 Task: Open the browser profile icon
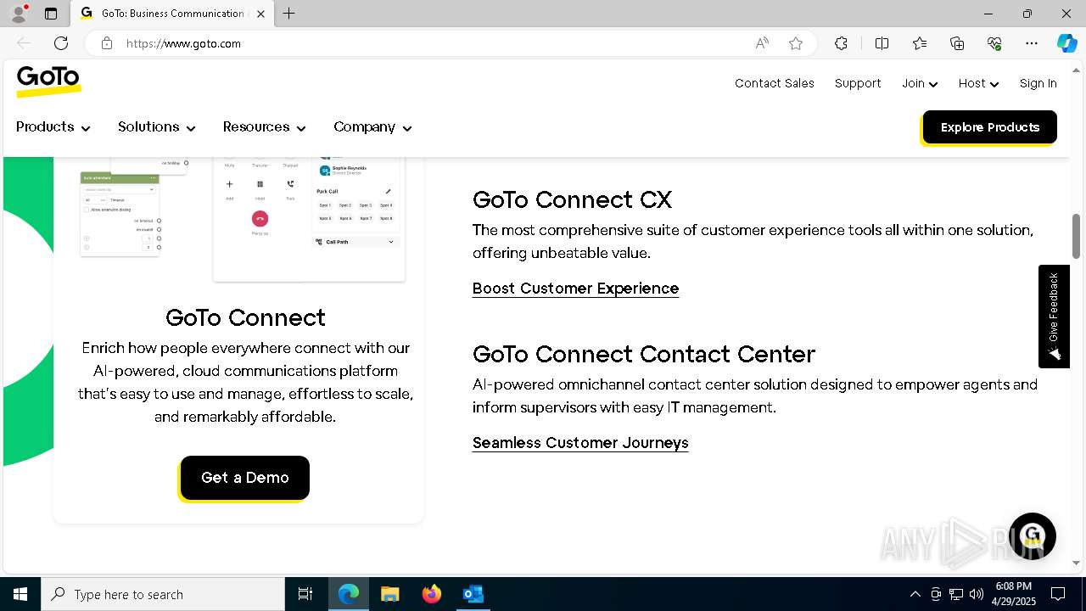pos(19,14)
